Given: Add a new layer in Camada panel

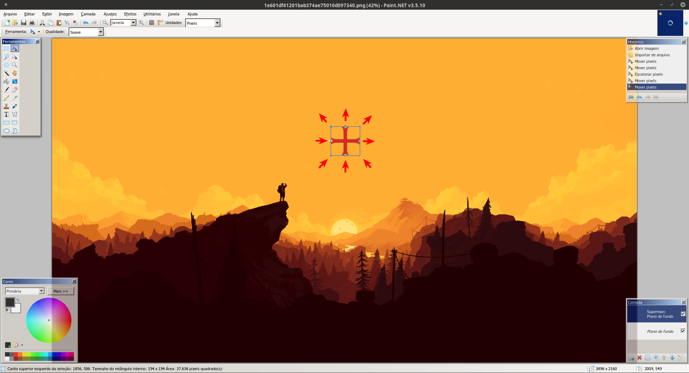Looking at the screenshot, I should 631,358.
